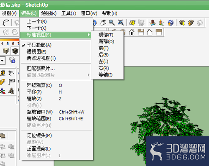Select the Arc drawing tool
The width and height of the screenshot is (209, 166).
[6, 23]
